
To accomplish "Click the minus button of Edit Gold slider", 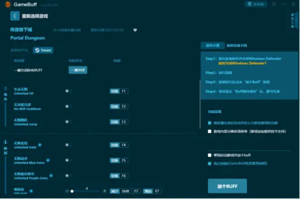I will point(67,191).
